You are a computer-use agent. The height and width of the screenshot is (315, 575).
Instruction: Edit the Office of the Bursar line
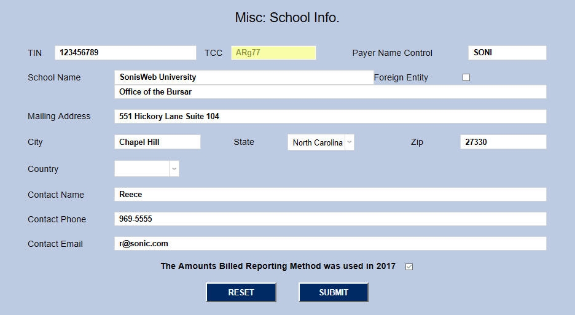(x=330, y=91)
